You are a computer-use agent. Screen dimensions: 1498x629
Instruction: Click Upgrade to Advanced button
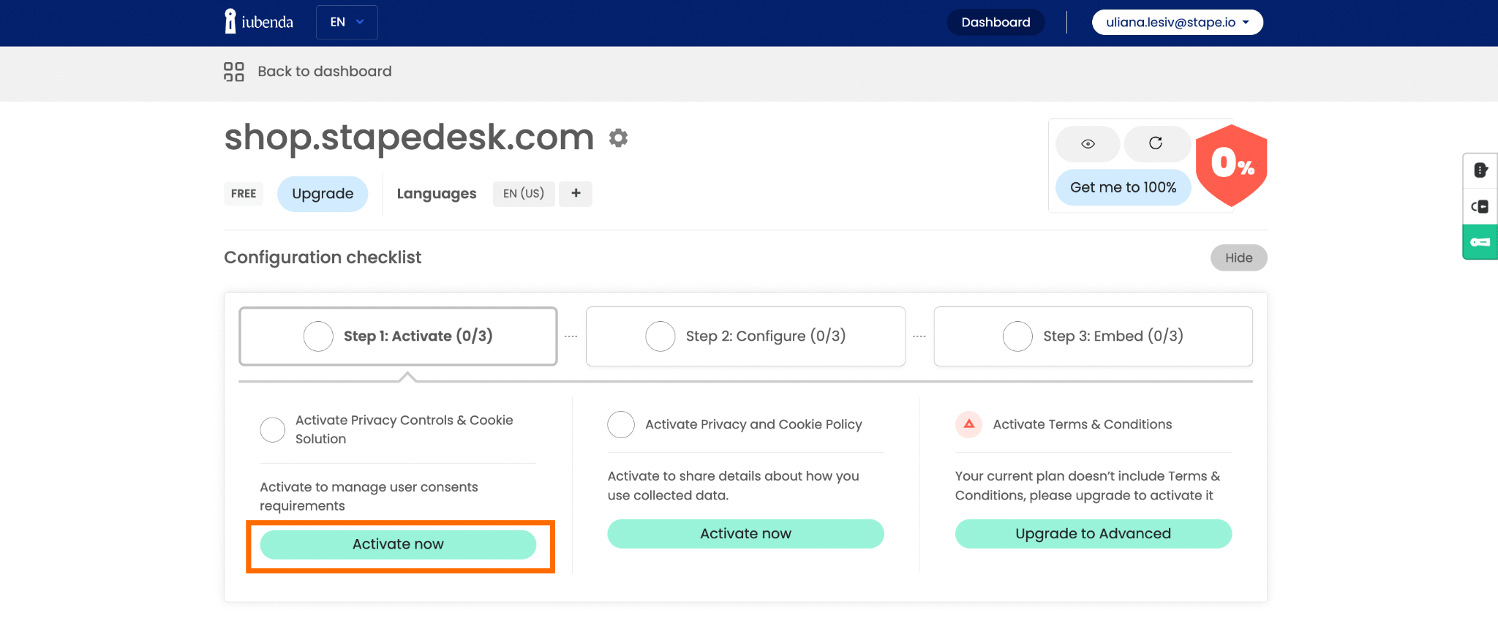point(1093,534)
